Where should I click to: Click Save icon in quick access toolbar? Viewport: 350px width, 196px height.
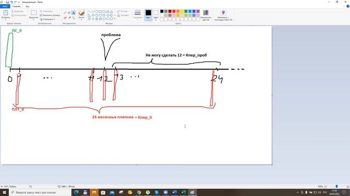tap(7, 2)
